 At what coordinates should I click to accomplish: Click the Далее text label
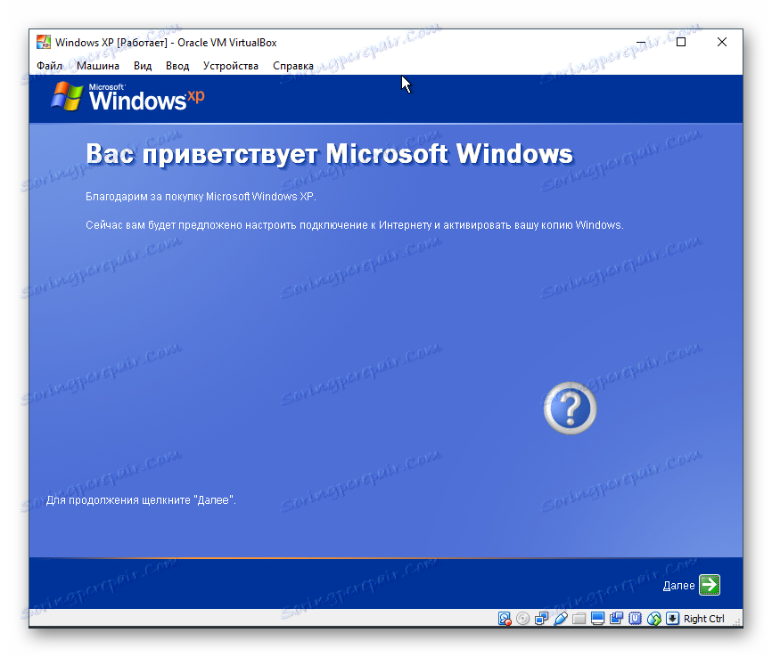(678, 585)
